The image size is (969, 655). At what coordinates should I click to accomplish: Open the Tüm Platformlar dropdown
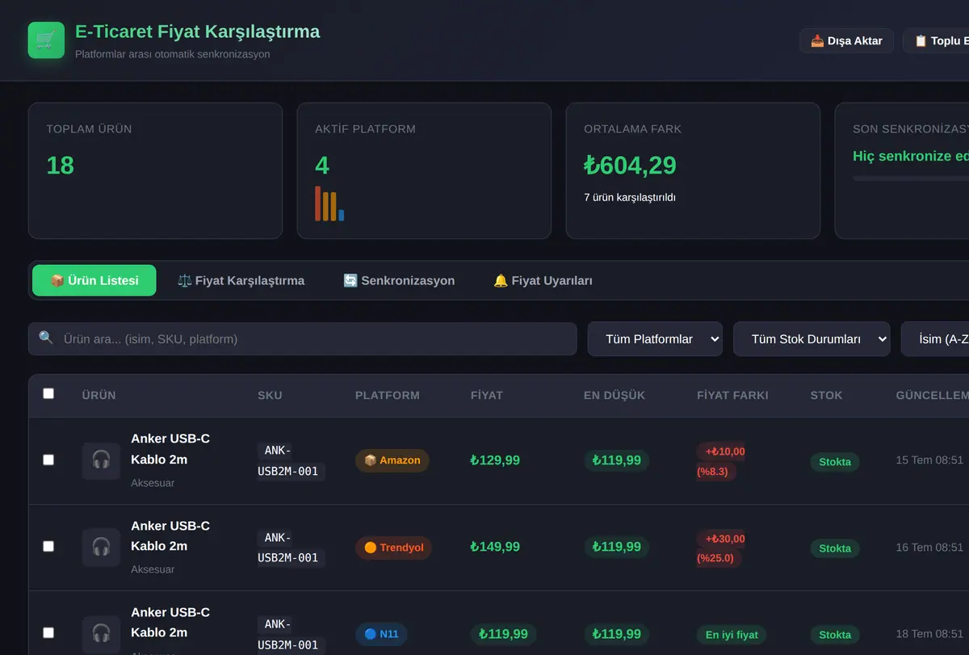pyautogui.click(x=655, y=339)
